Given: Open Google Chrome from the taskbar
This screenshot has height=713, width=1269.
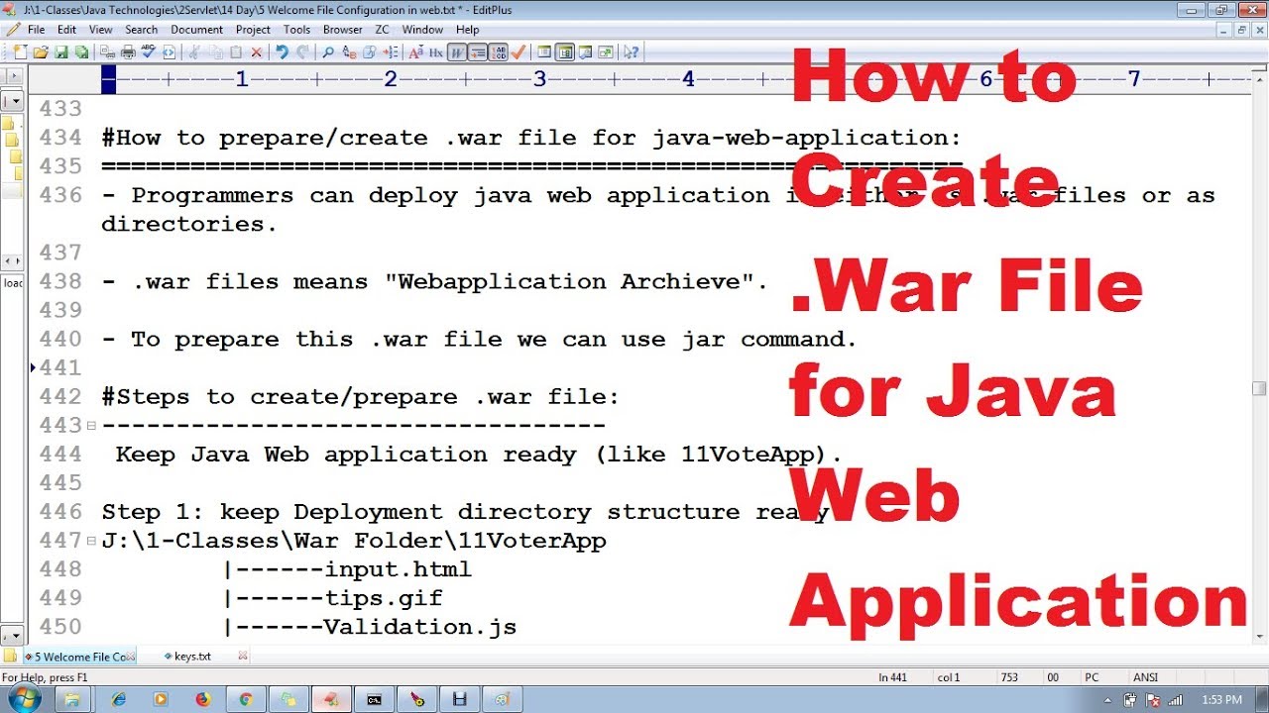Looking at the screenshot, I should pos(246,699).
